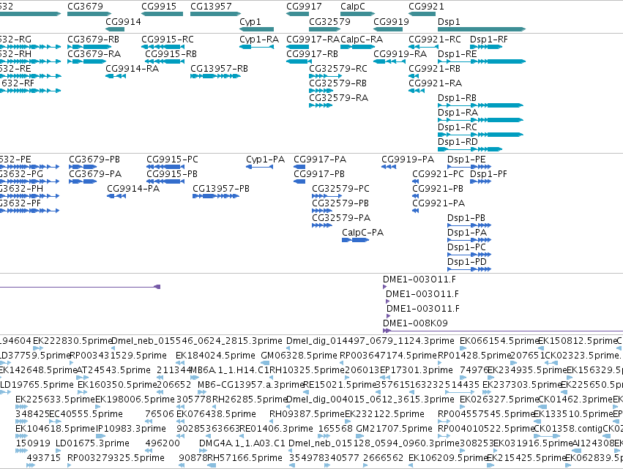The image size is (623, 469).
Task: Open the CG32579-PB protein label
Action: [x=340, y=203]
